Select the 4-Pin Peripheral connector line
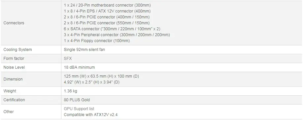The width and height of the screenshot is (303, 120). click(x=117, y=35)
